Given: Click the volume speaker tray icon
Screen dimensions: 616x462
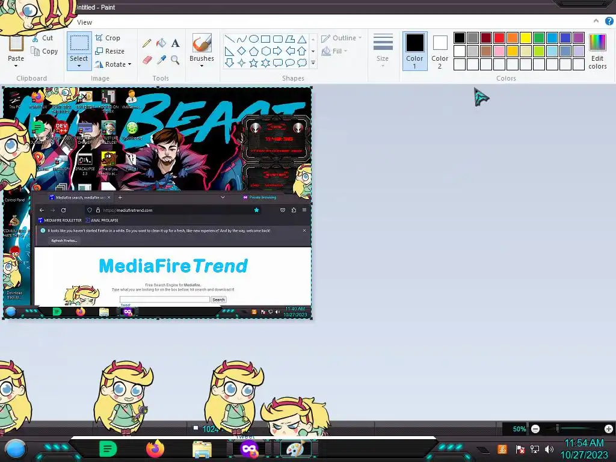Looking at the screenshot, I should pos(549,449).
